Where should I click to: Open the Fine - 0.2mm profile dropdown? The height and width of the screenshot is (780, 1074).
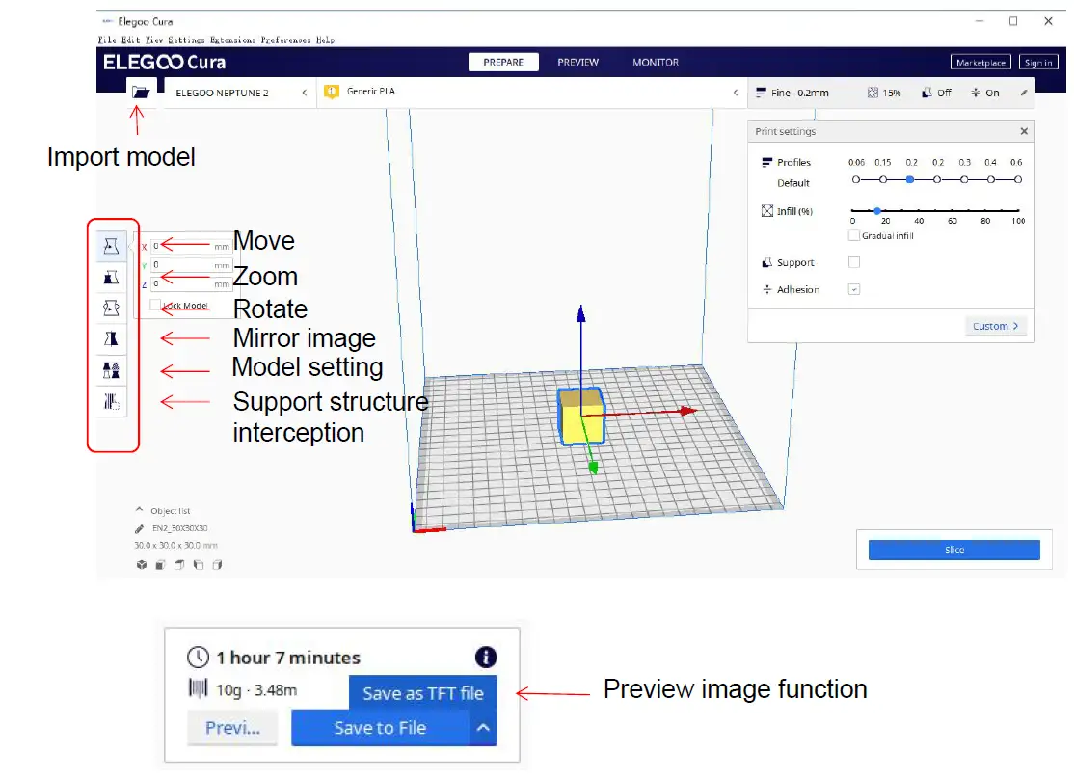(793, 93)
